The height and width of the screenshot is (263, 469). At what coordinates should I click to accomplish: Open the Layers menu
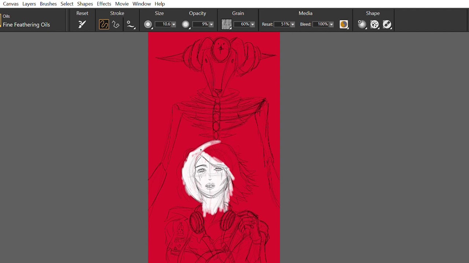click(29, 4)
